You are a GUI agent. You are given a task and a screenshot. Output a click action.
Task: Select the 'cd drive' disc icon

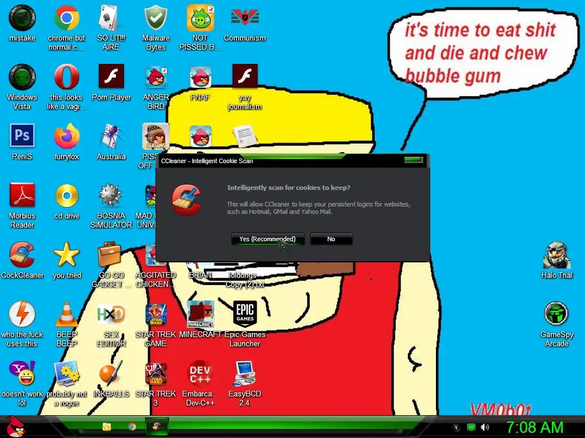pos(67,201)
